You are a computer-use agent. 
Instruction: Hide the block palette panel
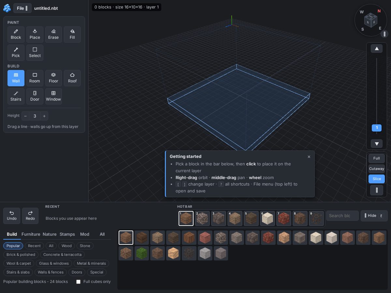click(374, 216)
